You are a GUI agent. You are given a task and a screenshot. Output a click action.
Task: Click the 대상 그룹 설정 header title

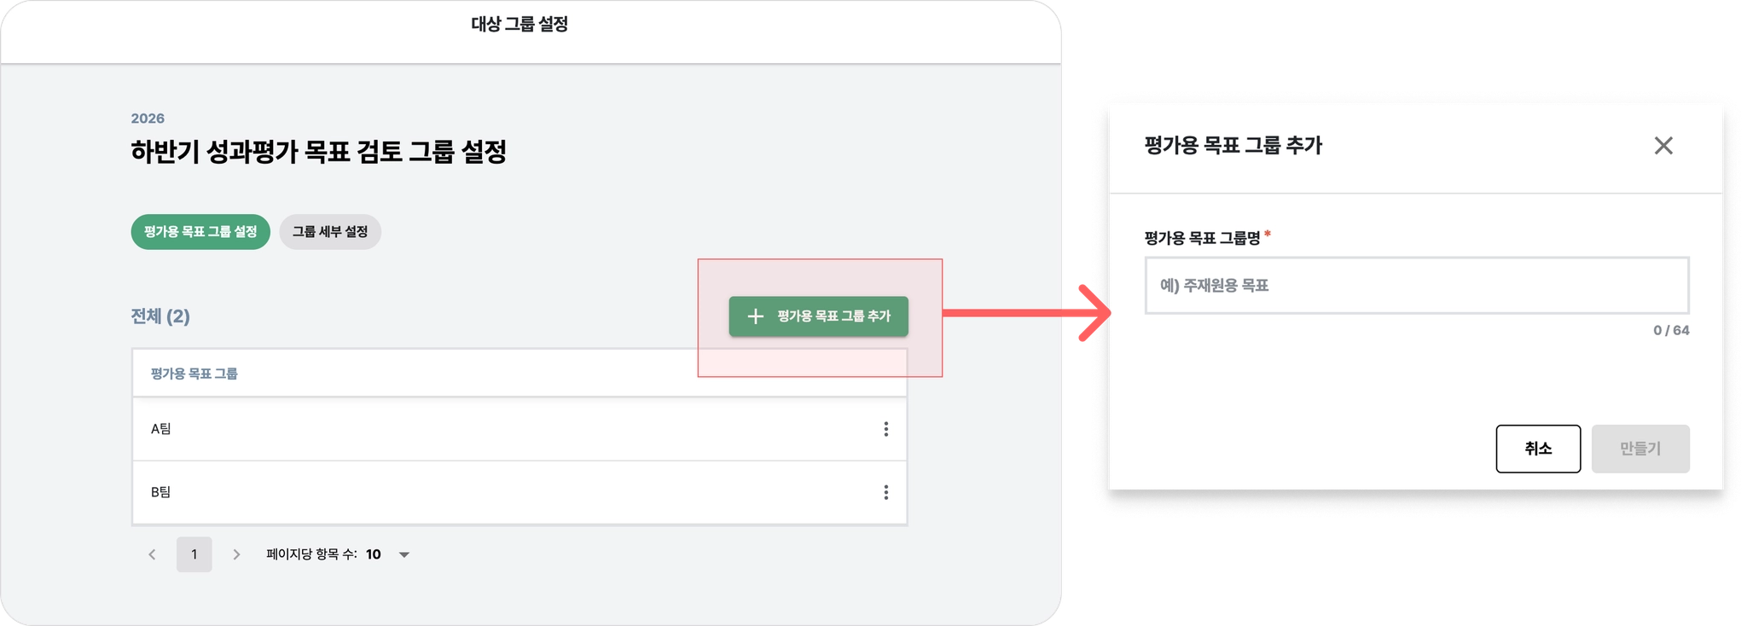tap(519, 24)
